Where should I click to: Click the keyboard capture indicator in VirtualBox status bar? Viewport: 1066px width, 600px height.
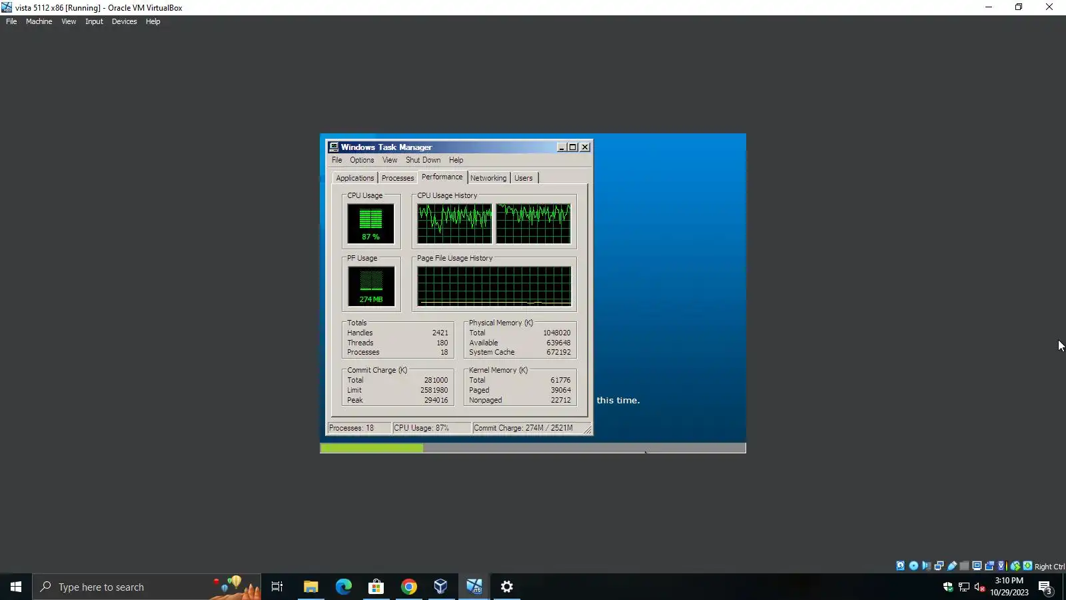(1027, 566)
